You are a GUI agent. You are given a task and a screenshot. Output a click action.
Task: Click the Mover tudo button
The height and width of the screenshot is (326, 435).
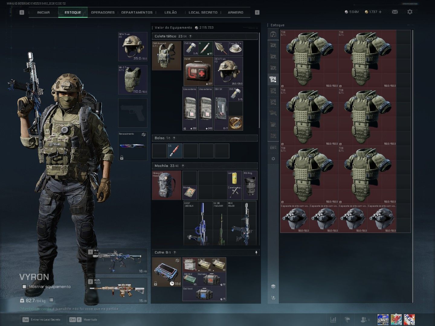(x=83, y=319)
